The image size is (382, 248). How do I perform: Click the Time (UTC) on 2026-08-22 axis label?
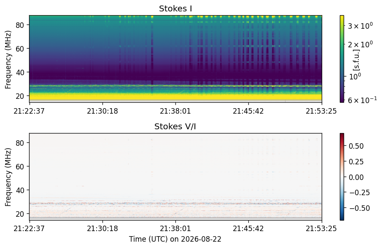tap(175, 239)
